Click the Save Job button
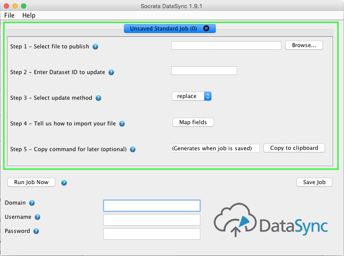 pyautogui.click(x=314, y=182)
